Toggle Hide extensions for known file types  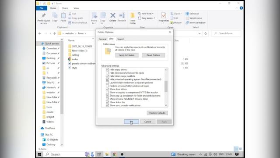107,73
